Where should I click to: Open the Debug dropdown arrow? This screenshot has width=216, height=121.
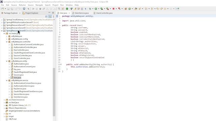pos(93,9)
